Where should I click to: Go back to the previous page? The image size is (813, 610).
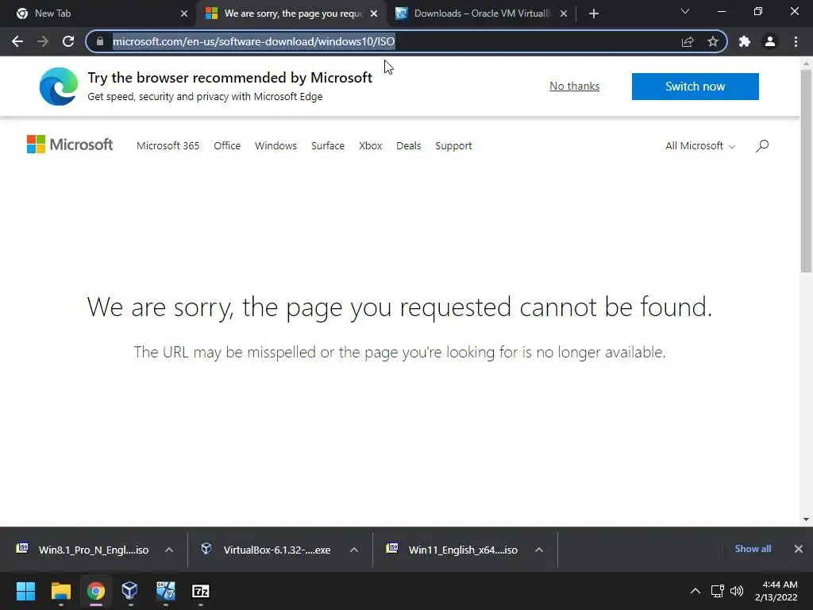17,41
